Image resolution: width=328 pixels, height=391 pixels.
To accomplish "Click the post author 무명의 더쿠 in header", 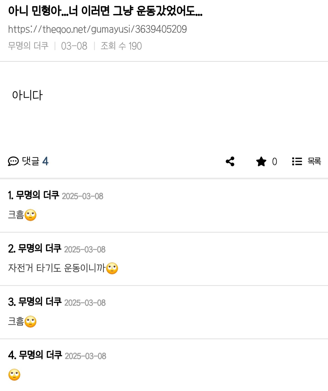I will 28,46.
